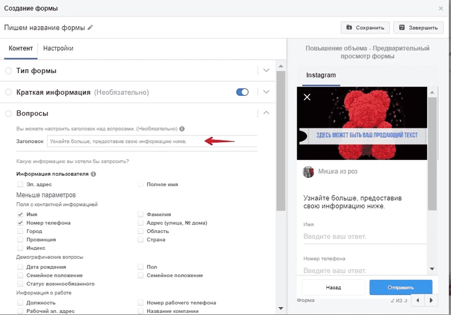Check the Индекс checkbox
The width and height of the screenshot is (451, 315).
pyautogui.click(x=20, y=248)
